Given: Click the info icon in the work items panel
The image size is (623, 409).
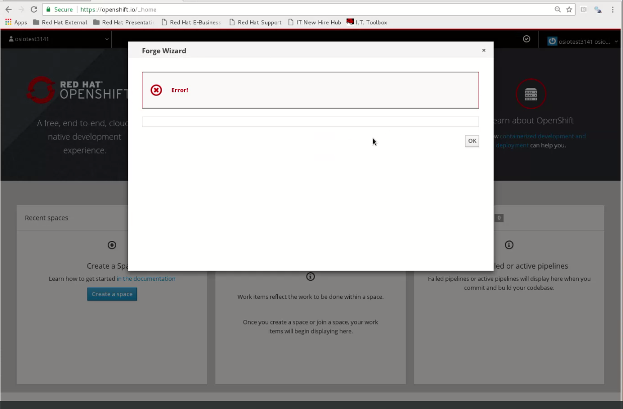Looking at the screenshot, I should (x=310, y=276).
